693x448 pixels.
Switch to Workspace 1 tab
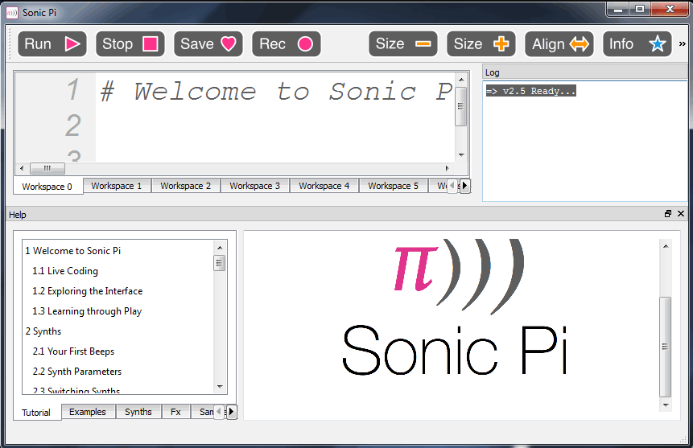tap(117, 186)
